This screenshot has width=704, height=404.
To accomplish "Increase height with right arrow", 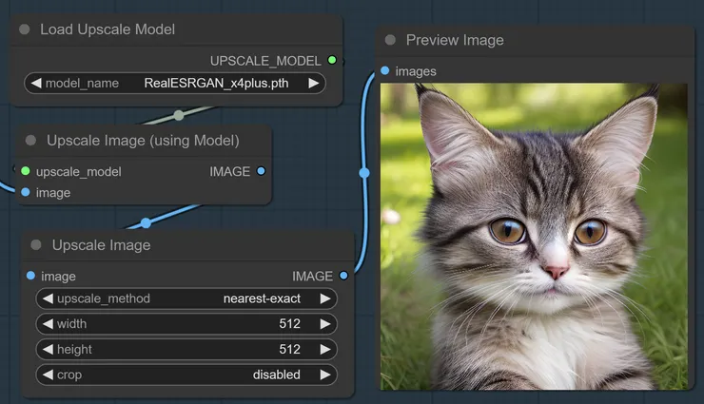I will point(325,349).
